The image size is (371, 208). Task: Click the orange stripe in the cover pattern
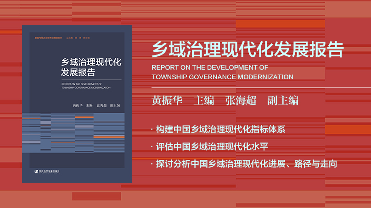coord(108,137)
